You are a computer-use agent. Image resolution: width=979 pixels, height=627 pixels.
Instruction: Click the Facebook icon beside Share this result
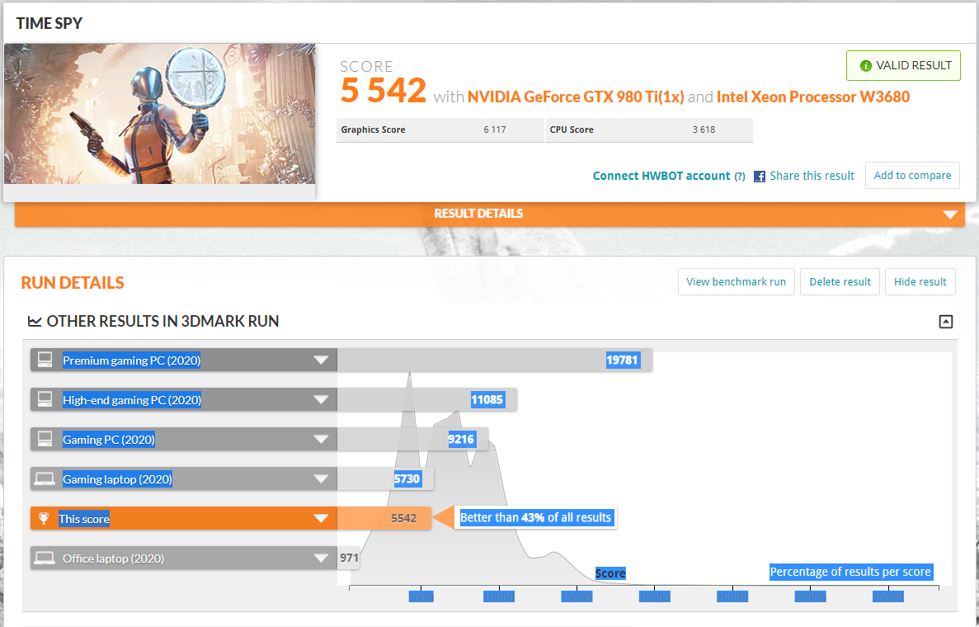pyautogui.click(x=760, y=176)
